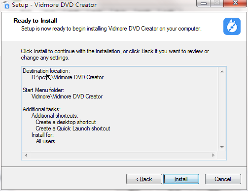Click the setup installer icon in title bar

[x=6, y=5]
